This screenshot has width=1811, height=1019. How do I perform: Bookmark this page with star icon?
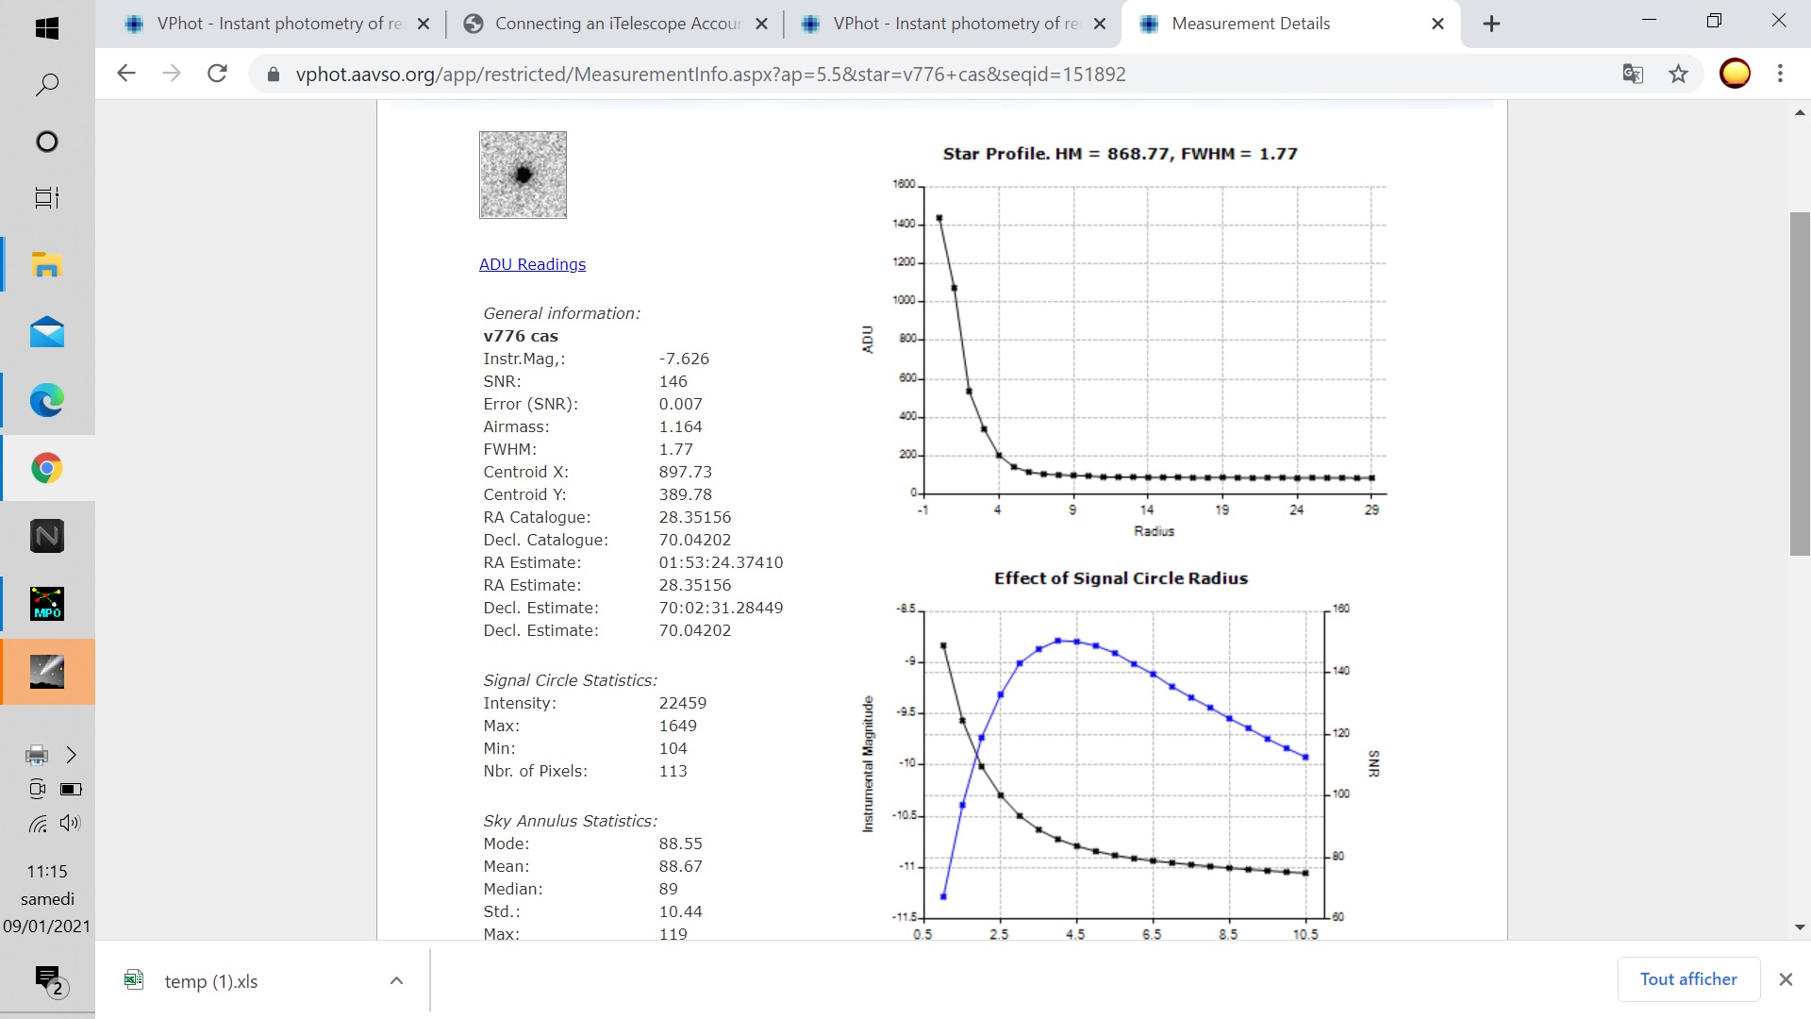point(1678,74)
